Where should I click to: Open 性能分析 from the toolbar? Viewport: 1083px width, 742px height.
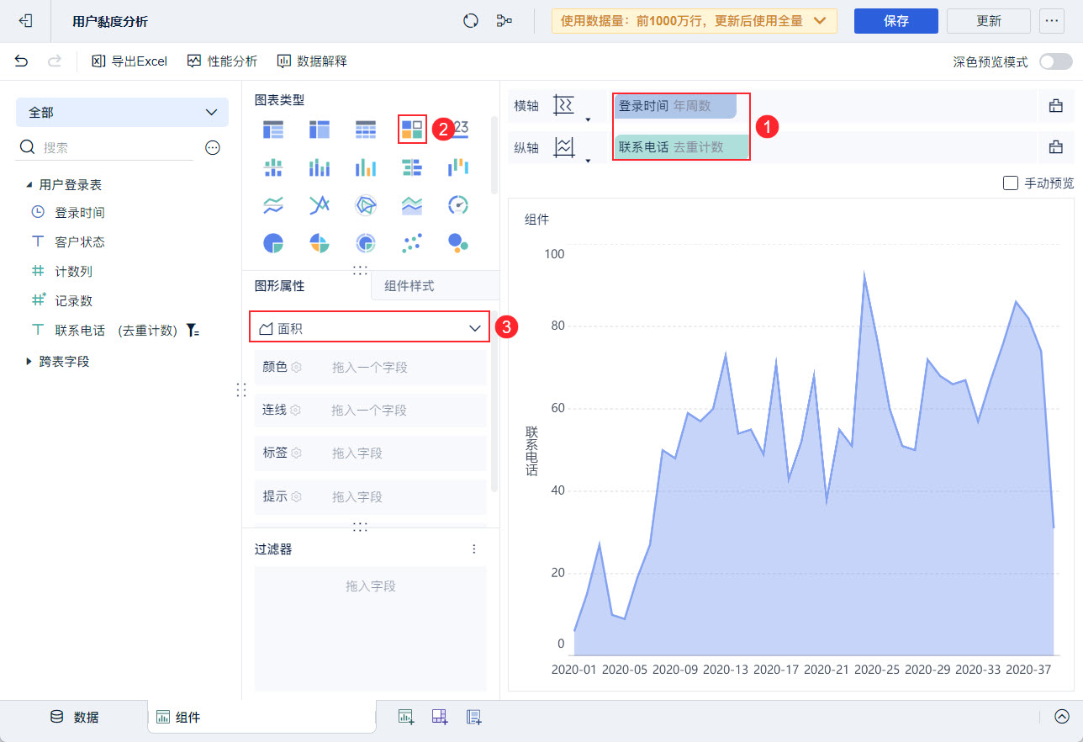[x=222, y=61]
